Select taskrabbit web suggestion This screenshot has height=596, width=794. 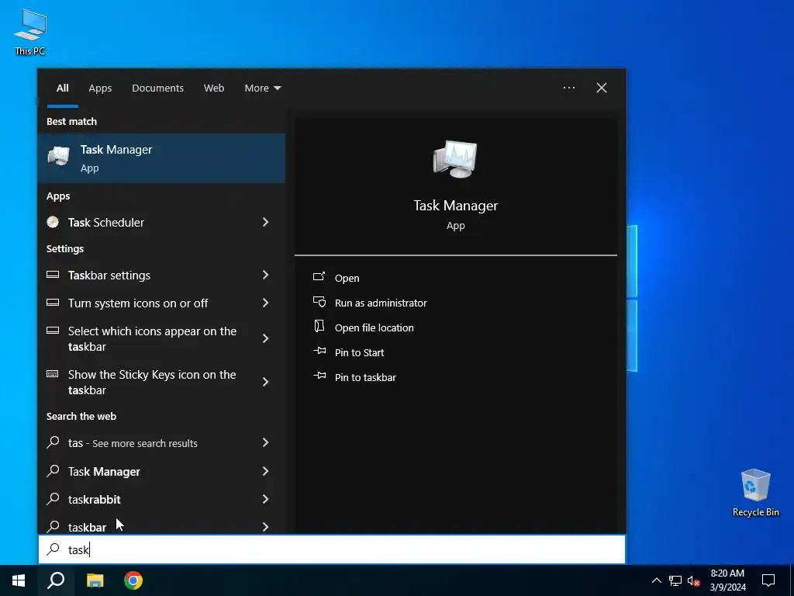coord(161,499)
